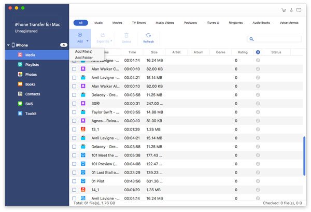Open the Audio Books tab

pyautogui.click(x=261, y=23)
